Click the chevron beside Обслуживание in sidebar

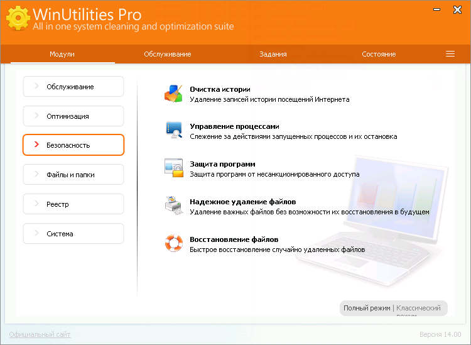click(36, 86)
